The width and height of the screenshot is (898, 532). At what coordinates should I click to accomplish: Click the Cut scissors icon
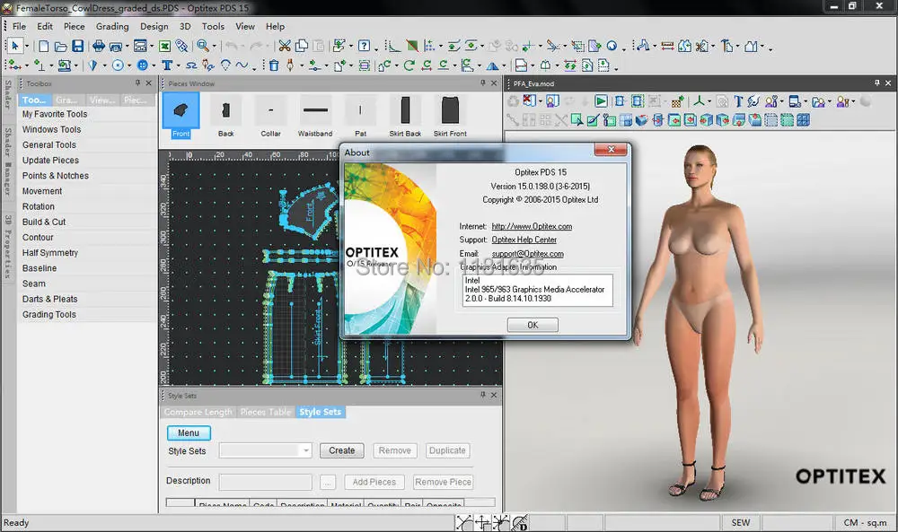284,46
